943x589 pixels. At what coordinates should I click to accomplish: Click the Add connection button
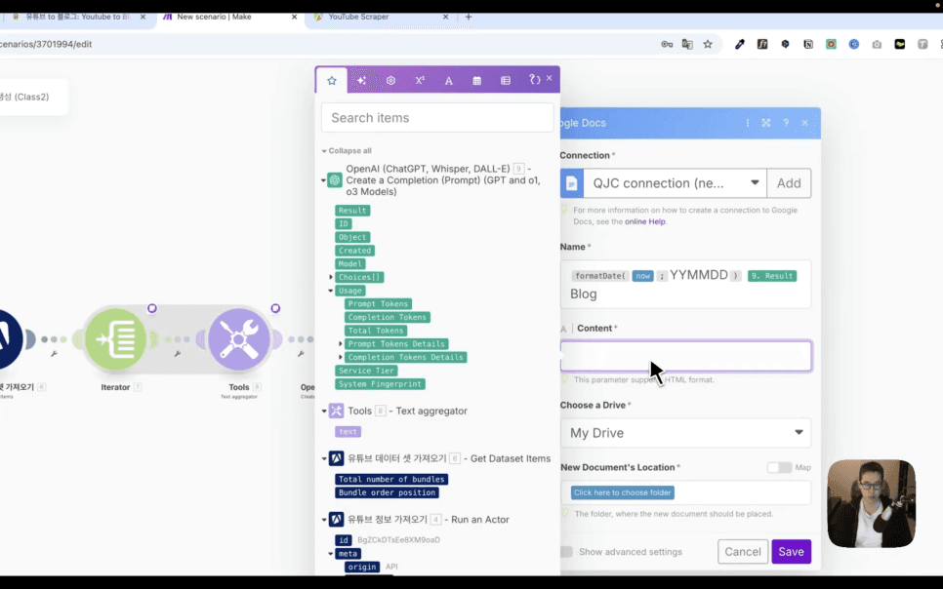[x=789, y=183]
